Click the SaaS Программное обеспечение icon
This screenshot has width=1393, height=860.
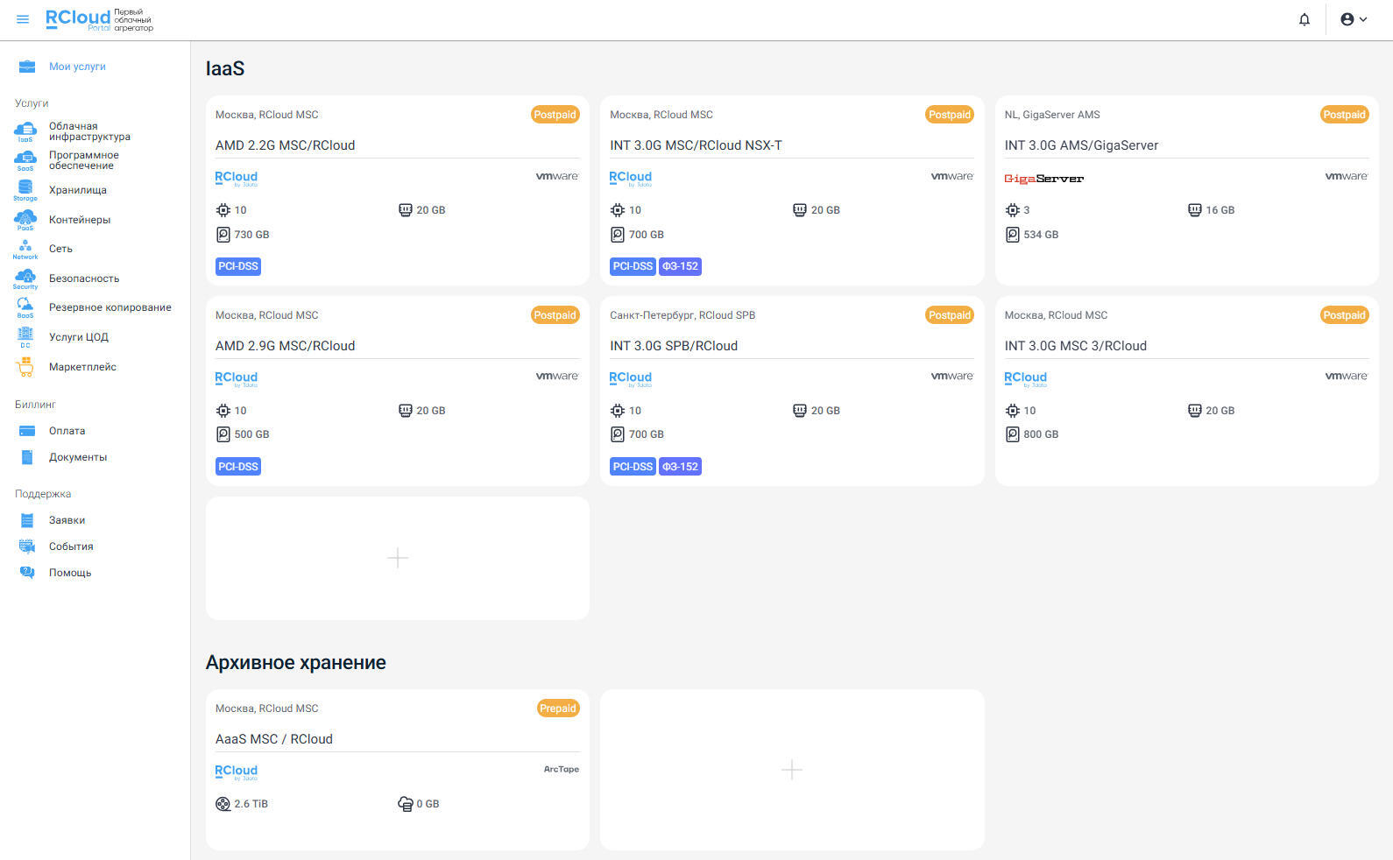coord(25,160)
